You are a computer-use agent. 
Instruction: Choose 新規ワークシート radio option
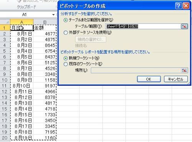click(66, 58)
